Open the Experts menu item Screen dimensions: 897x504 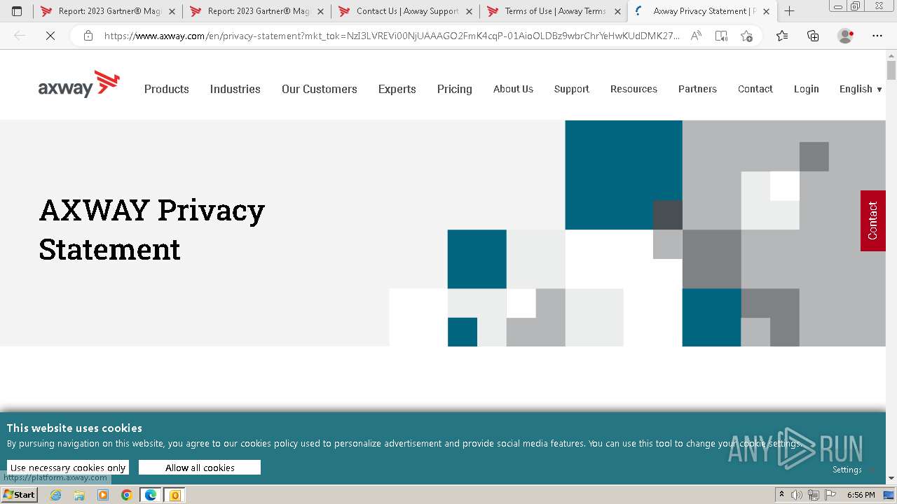(397, 89)
